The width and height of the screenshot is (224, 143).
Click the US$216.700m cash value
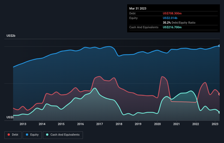click(172, 27)
